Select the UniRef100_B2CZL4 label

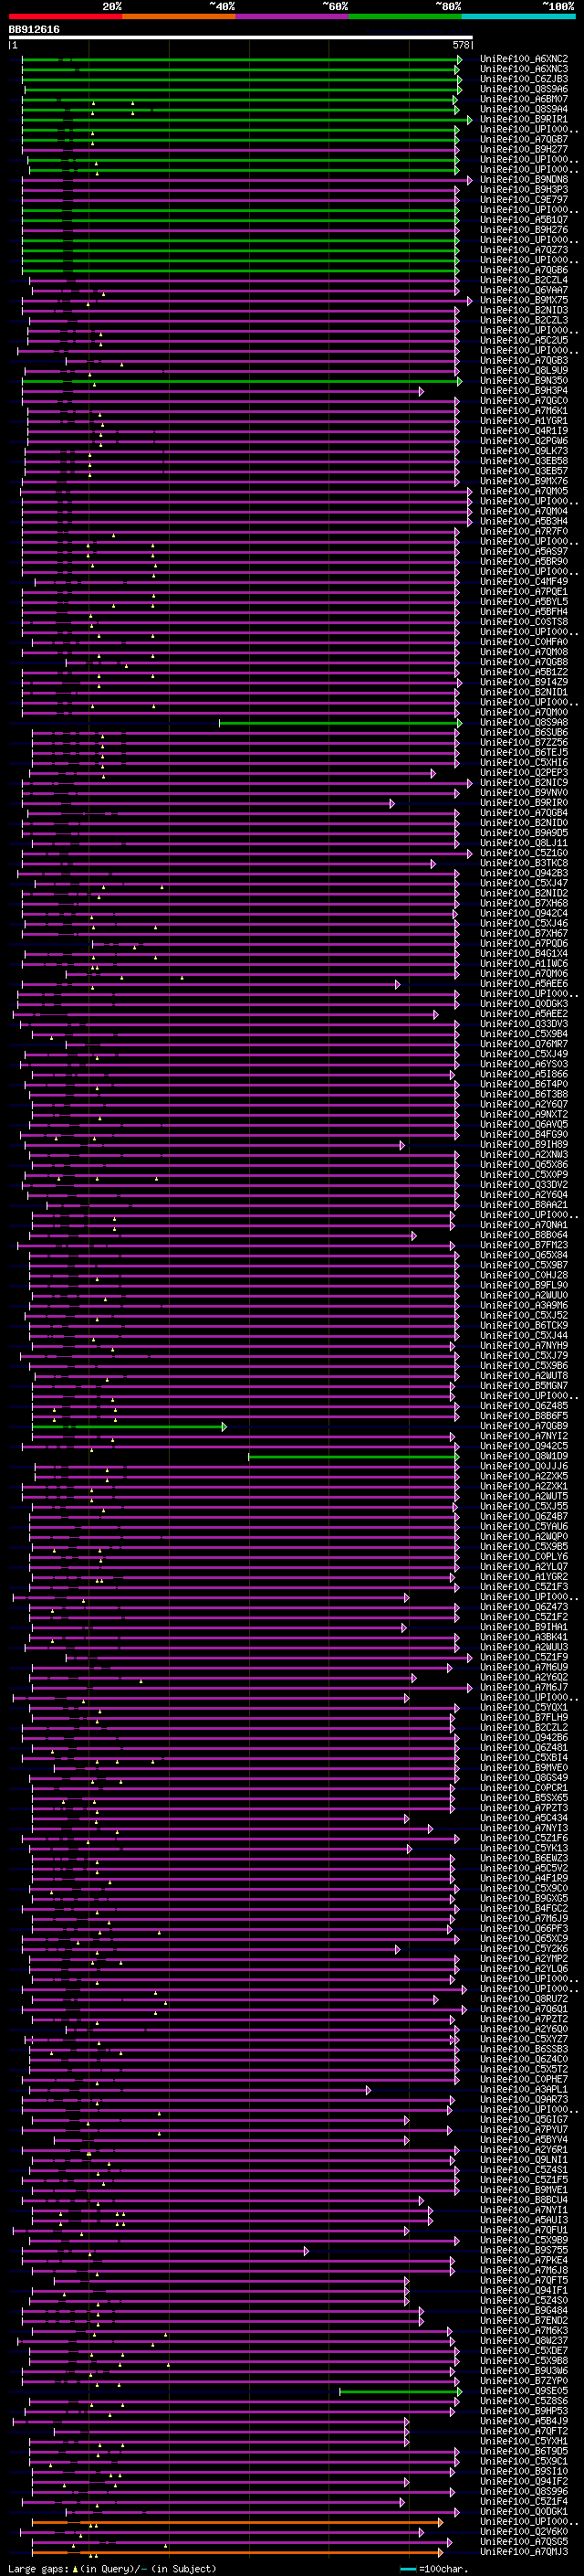coord(524,280)
